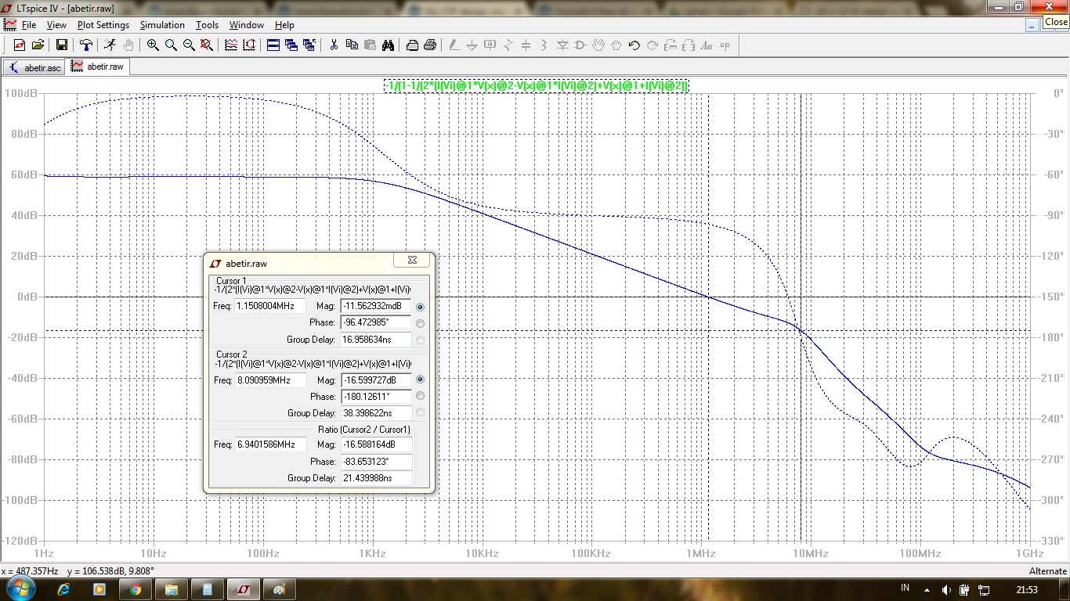Click the Zoom out magnifier icon

[189, 45]
